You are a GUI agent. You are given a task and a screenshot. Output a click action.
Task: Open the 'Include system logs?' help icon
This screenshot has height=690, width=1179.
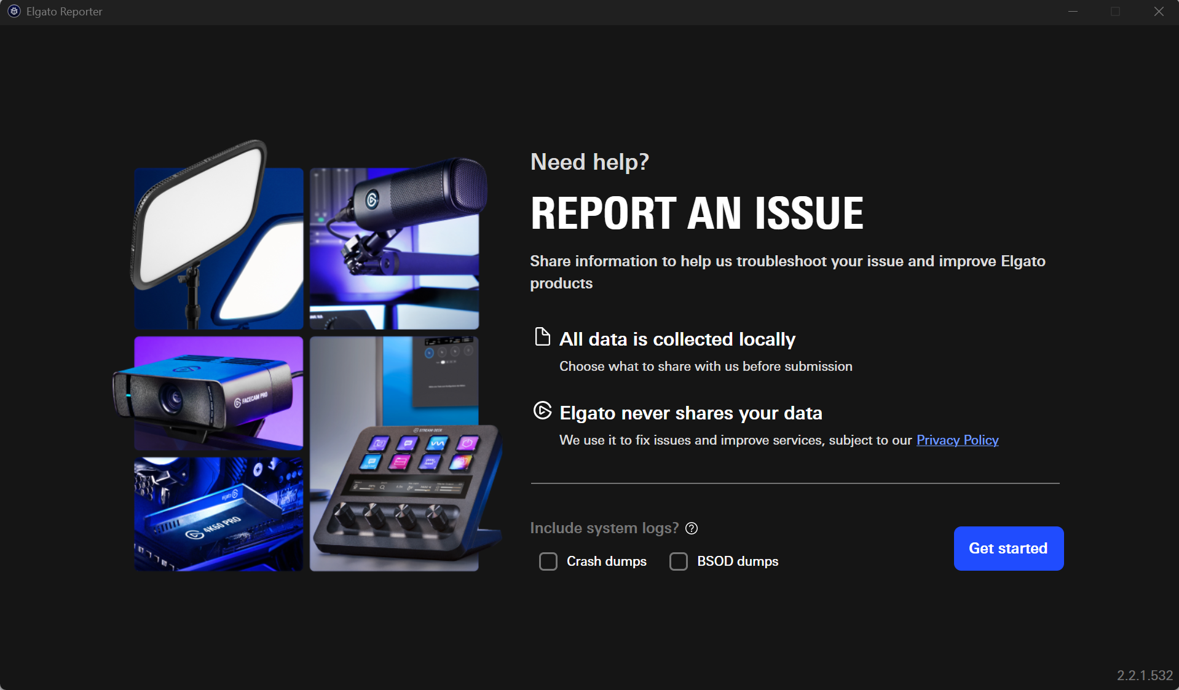(x=692, y=528)
